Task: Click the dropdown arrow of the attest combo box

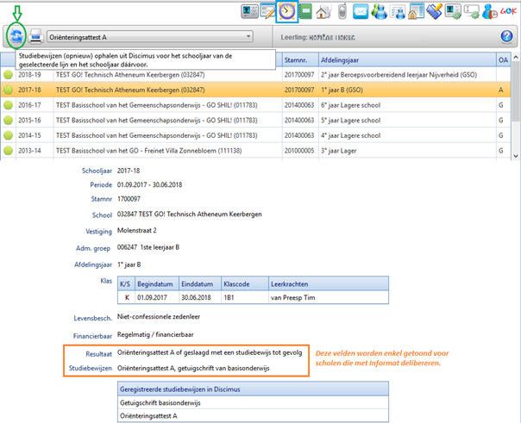Action: [x=248, y=36]
